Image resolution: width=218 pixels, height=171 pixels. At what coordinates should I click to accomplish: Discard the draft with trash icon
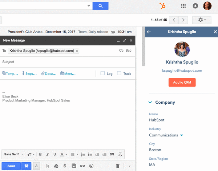pos(117,166)
